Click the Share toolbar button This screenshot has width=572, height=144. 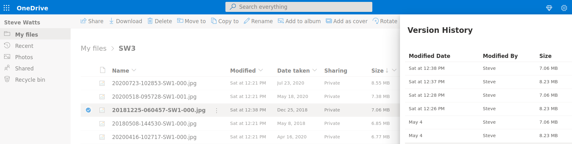click(x=92, y=21)
